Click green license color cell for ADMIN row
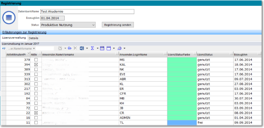This screenshot has height=128, width=264. coord(182,118)
